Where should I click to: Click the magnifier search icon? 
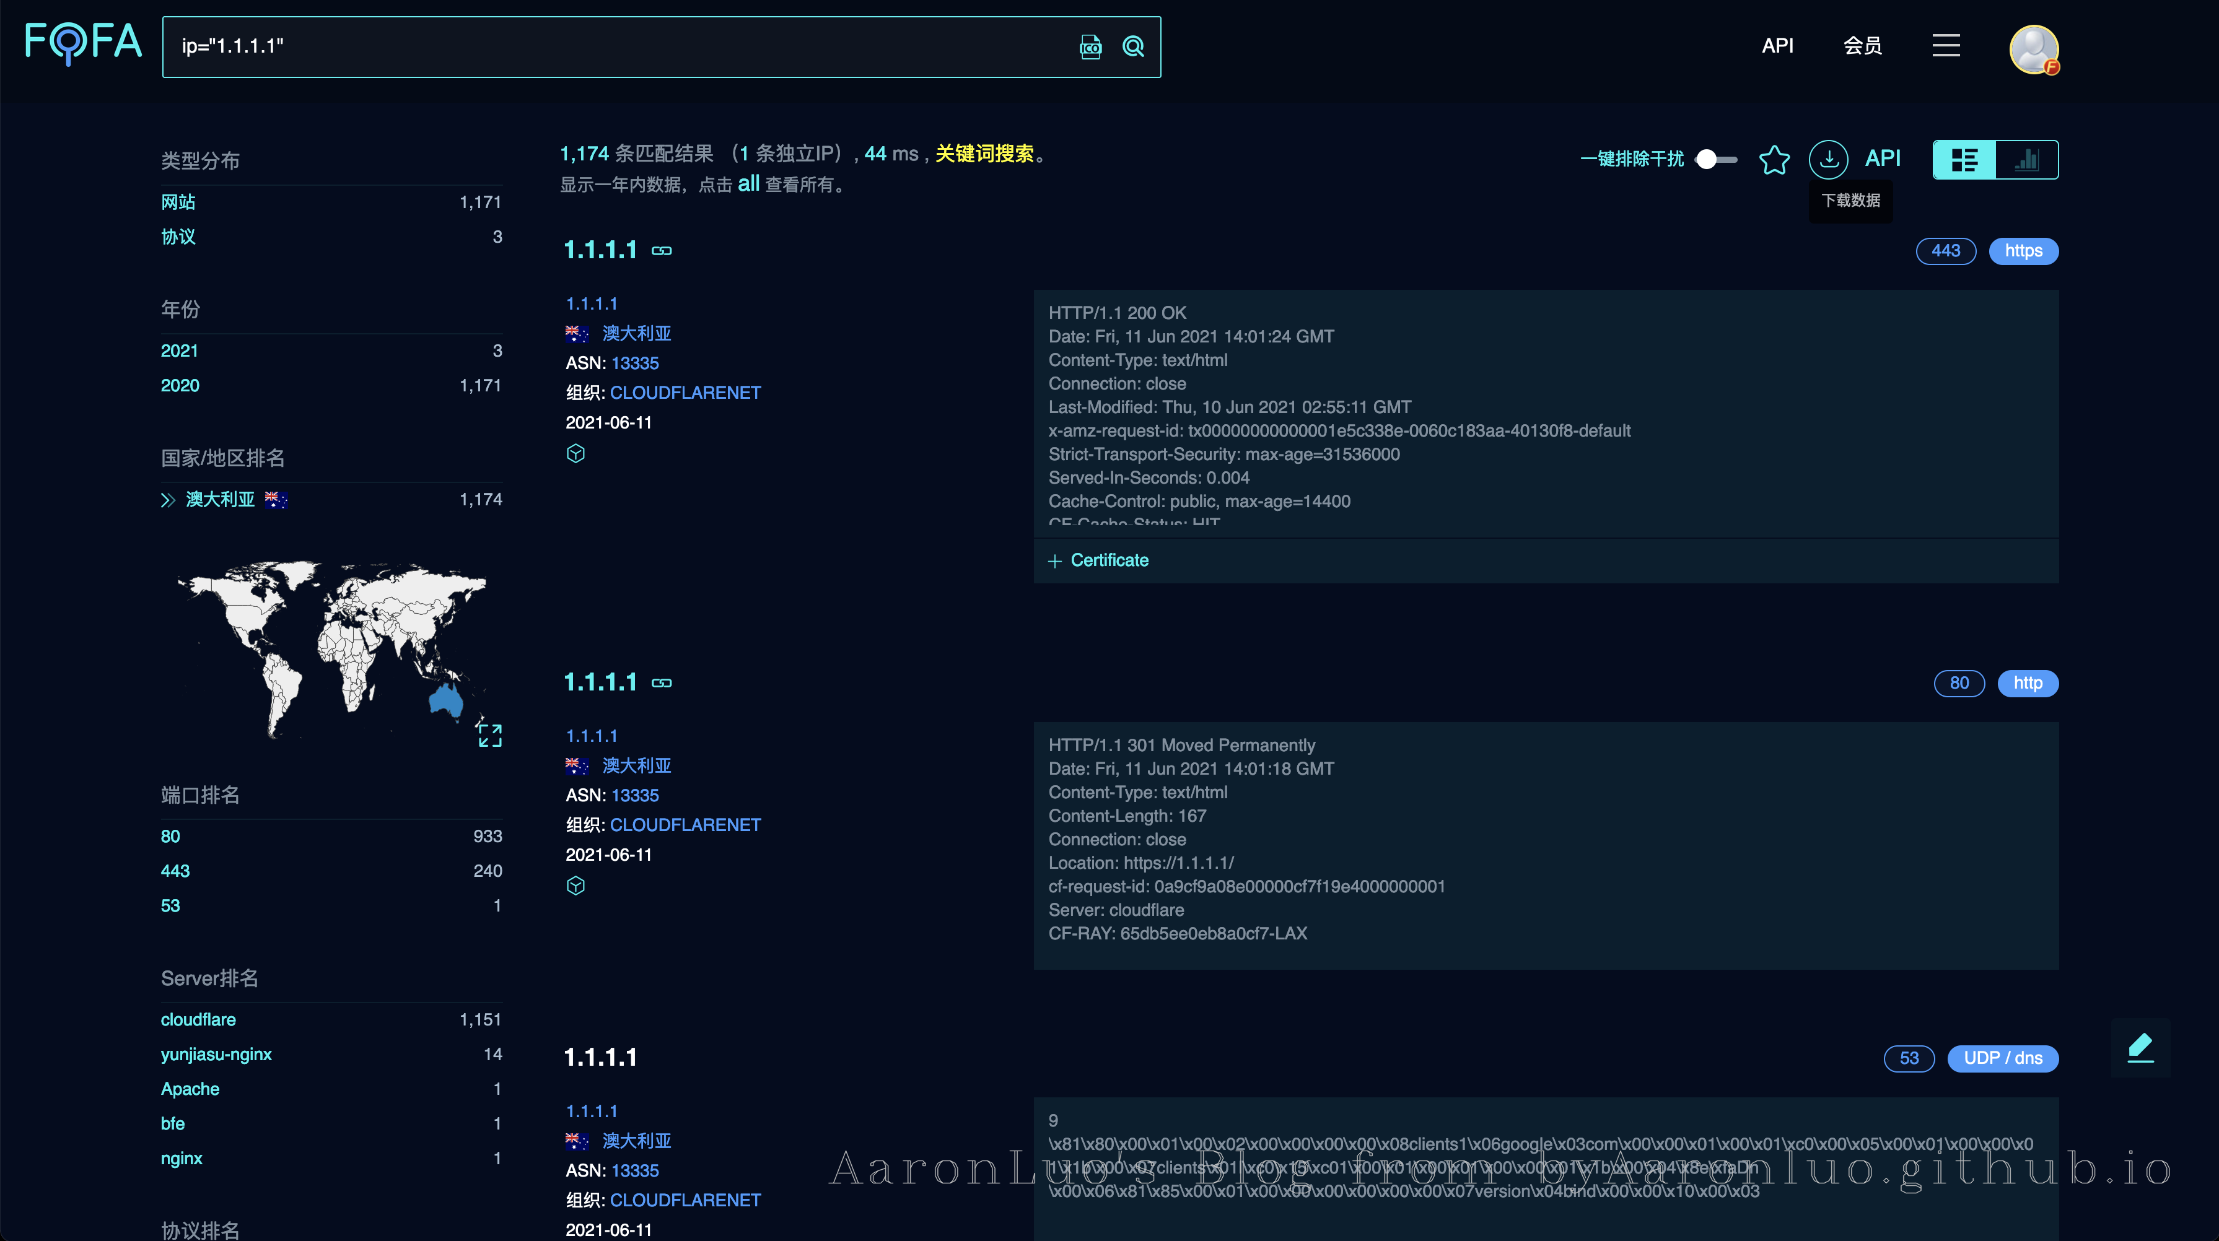(x=1133, y=46)
